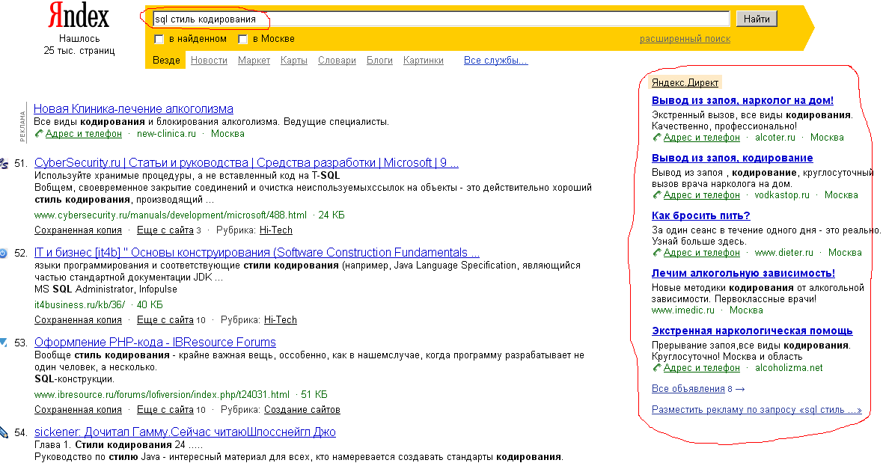This screenshot has width=883, height=463.
Task: Open "Сохраненная копия" for the it4business.ru result
Action: 79,320
